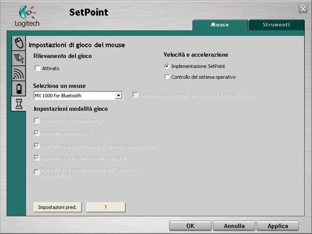Open the pointer movement settings sidebar icon
This screenshot has height=234, width=312.
[x=19, y=58]
